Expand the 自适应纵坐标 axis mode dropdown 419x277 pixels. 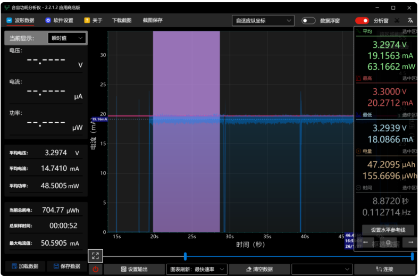tap(263, 21)
